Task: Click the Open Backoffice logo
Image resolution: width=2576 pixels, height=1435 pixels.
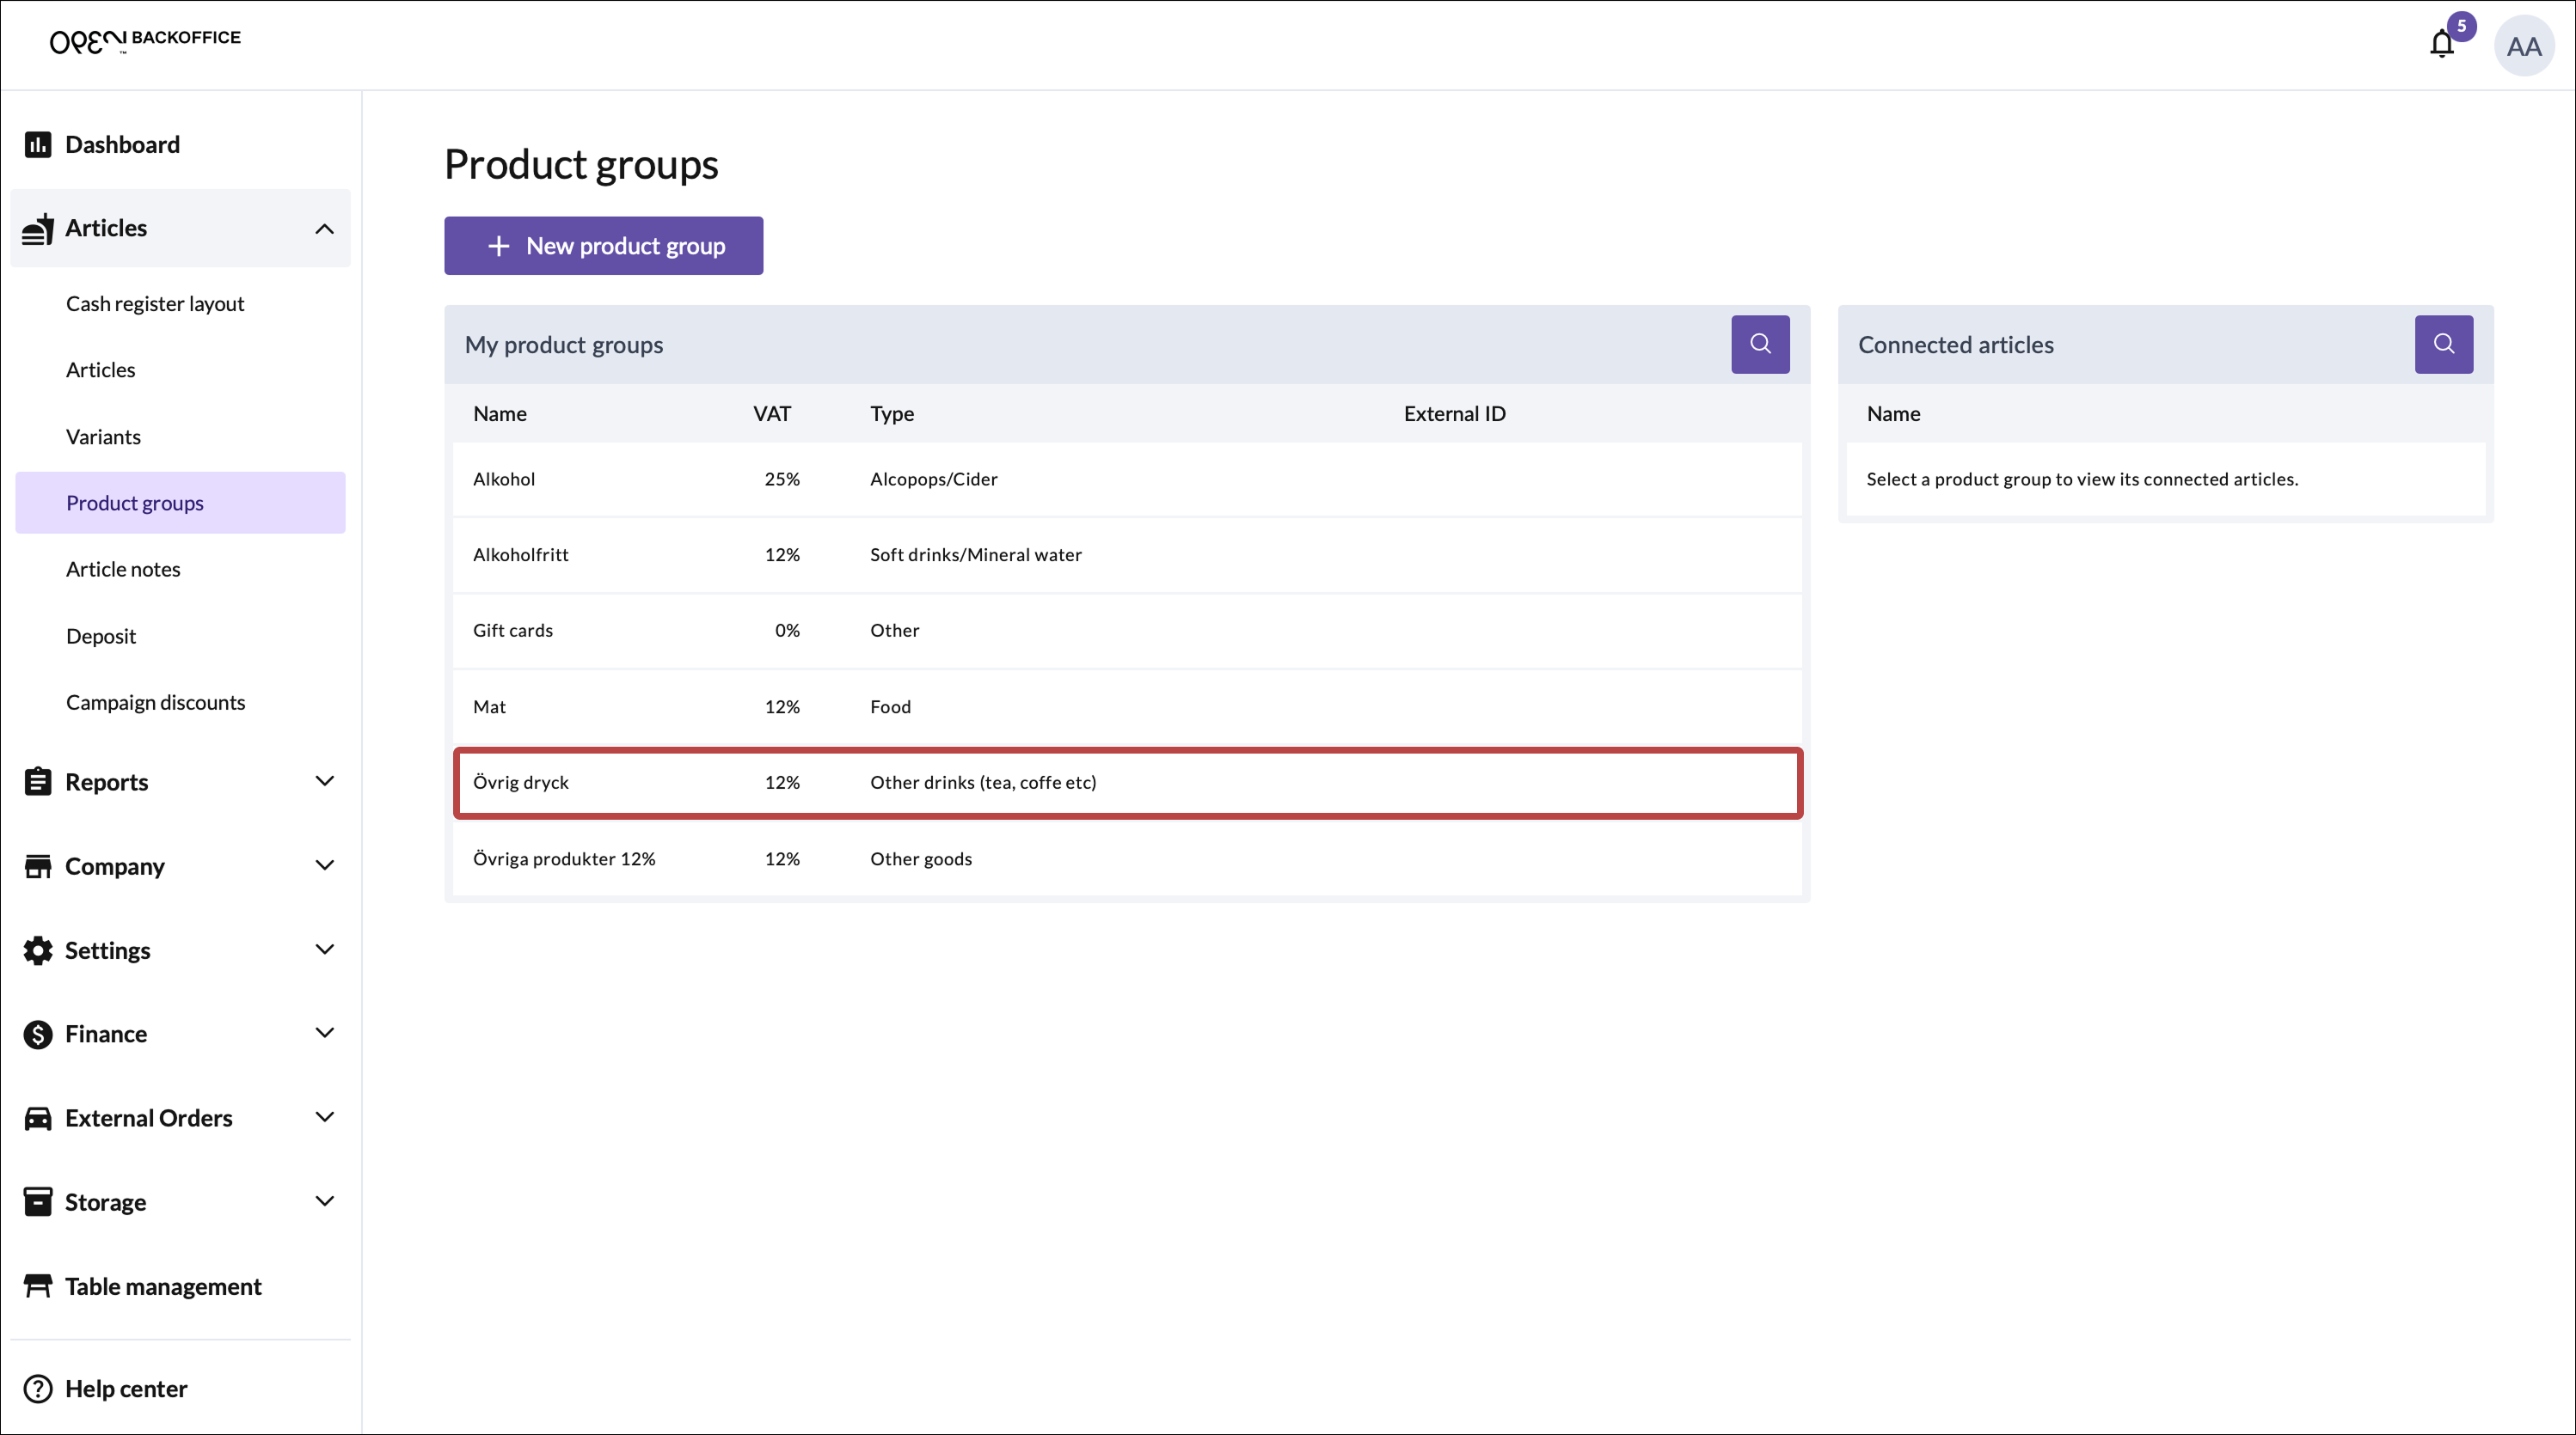Action: [145, 40]
